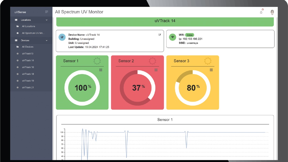Image resolution: width=288 pixels, height=162 pixels.
Task: Click the edit pencil on the device info card
Action: pyautogui.click(x=160, y=35)
